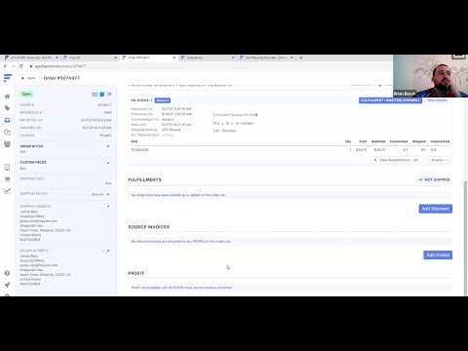This screenshot has height=351, width=468.
Task: Click the UPS Ground shipping method value
Action: [171, 130]
